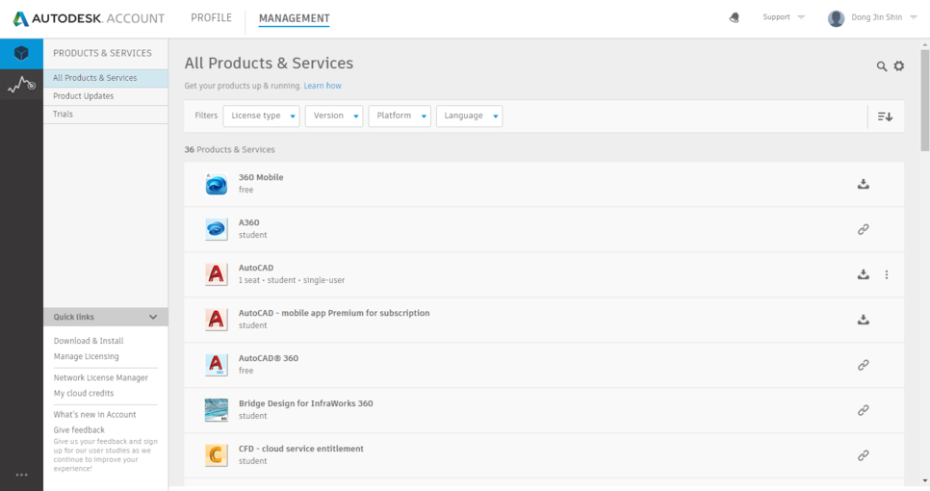
Task: Open the License type filter dropdown
Action: pos(262,116)
